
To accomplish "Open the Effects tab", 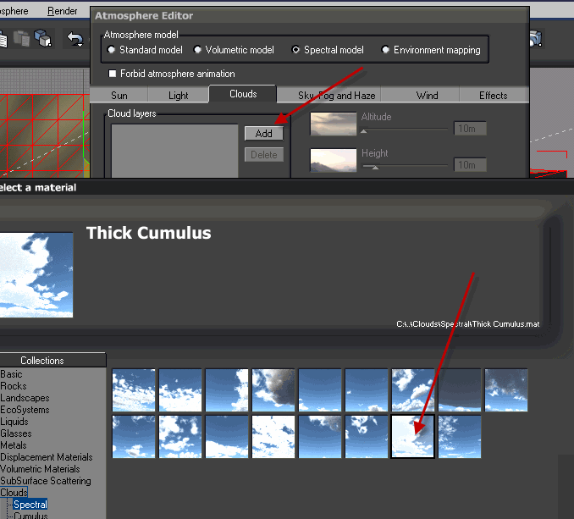I will coord(493,96).
